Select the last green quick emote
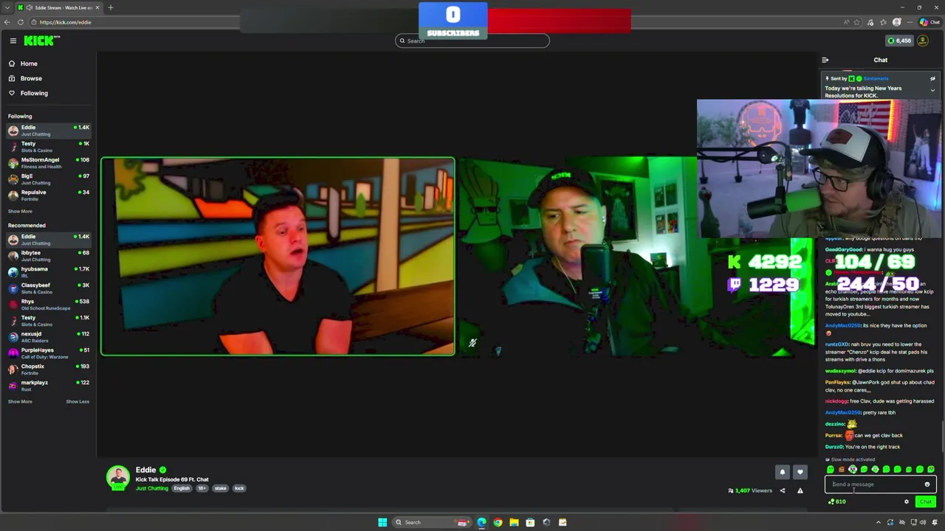This screenshot has height=531, width=945. [930, 469]
